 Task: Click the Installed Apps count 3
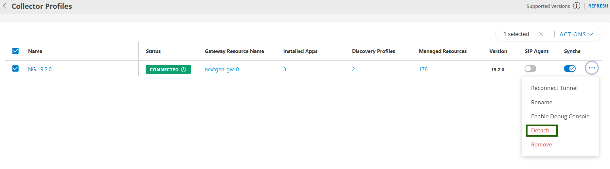pyautogui.click(x=285, y=69)
